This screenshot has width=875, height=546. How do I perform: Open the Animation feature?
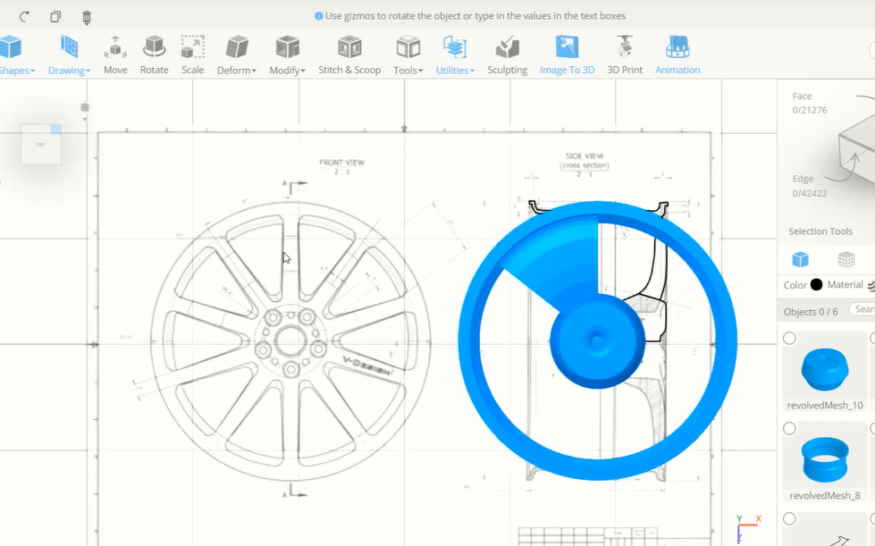[x=677, y=54]
